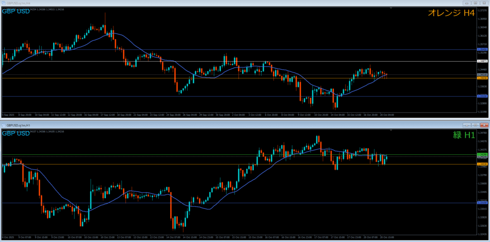Click the white 1.34873 price label on H4
Image resolution: width=490 pixels, height=242 pixels.
tap(482, 61)
